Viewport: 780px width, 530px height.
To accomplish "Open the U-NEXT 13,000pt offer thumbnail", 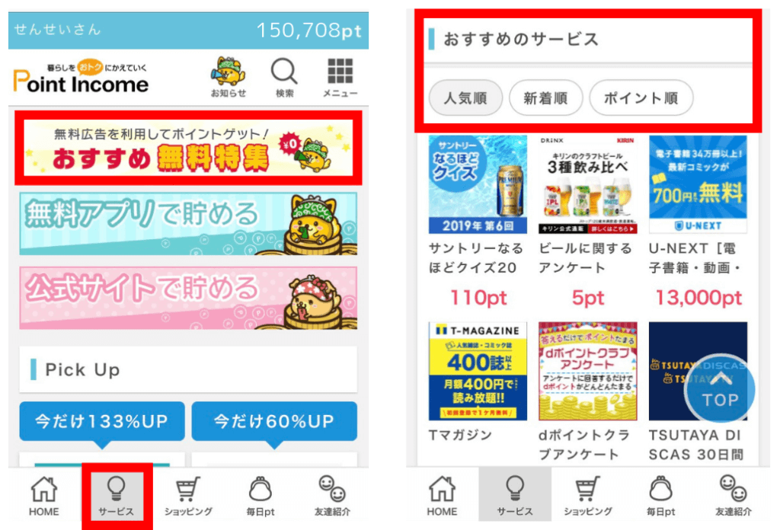I will tap(698, 184).
